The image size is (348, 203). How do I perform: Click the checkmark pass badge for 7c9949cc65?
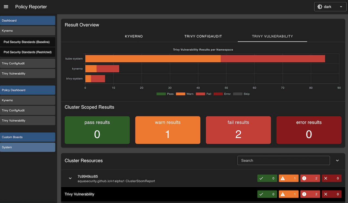[x=267, y=178]
